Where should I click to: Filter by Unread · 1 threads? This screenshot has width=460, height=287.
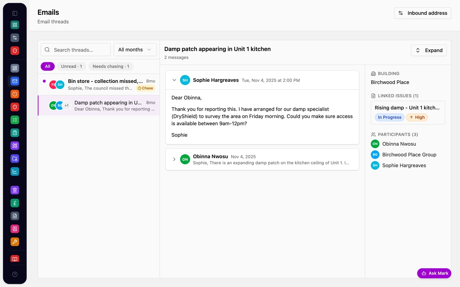(71, 66)
